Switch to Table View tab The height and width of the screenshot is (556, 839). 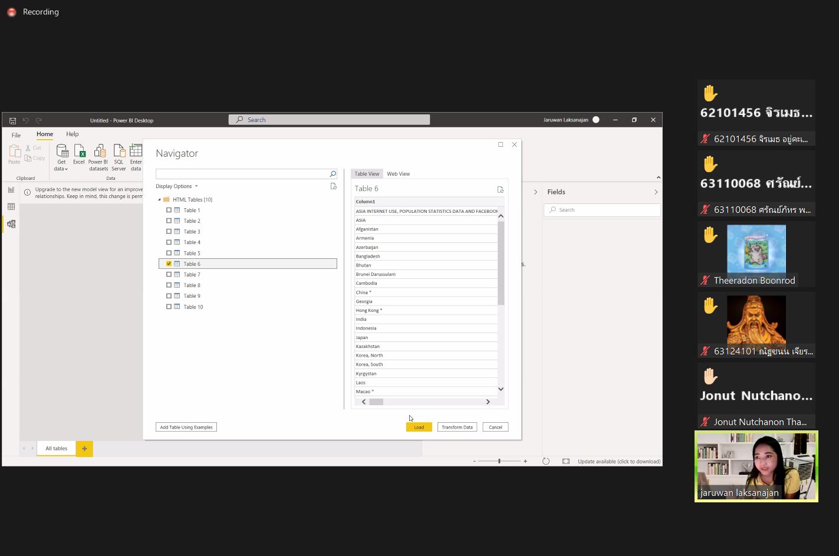367,174
